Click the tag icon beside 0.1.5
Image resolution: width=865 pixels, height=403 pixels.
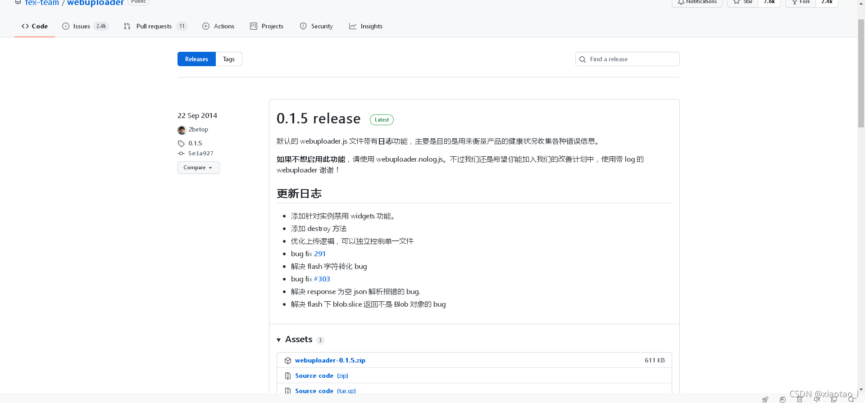coord(181,144)
